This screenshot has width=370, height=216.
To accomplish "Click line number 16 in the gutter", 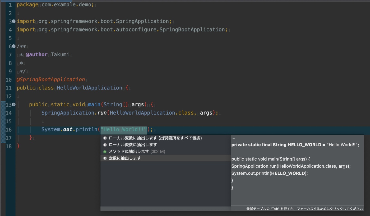I will coord(9,130).
